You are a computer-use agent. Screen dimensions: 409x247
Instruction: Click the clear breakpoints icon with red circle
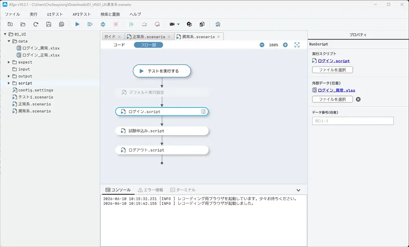pyautogui.click(x=157, y=24)
